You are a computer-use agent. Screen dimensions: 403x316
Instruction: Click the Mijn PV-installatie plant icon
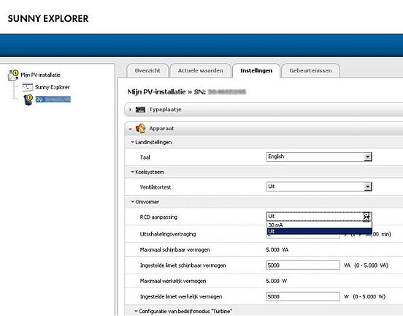13,75
